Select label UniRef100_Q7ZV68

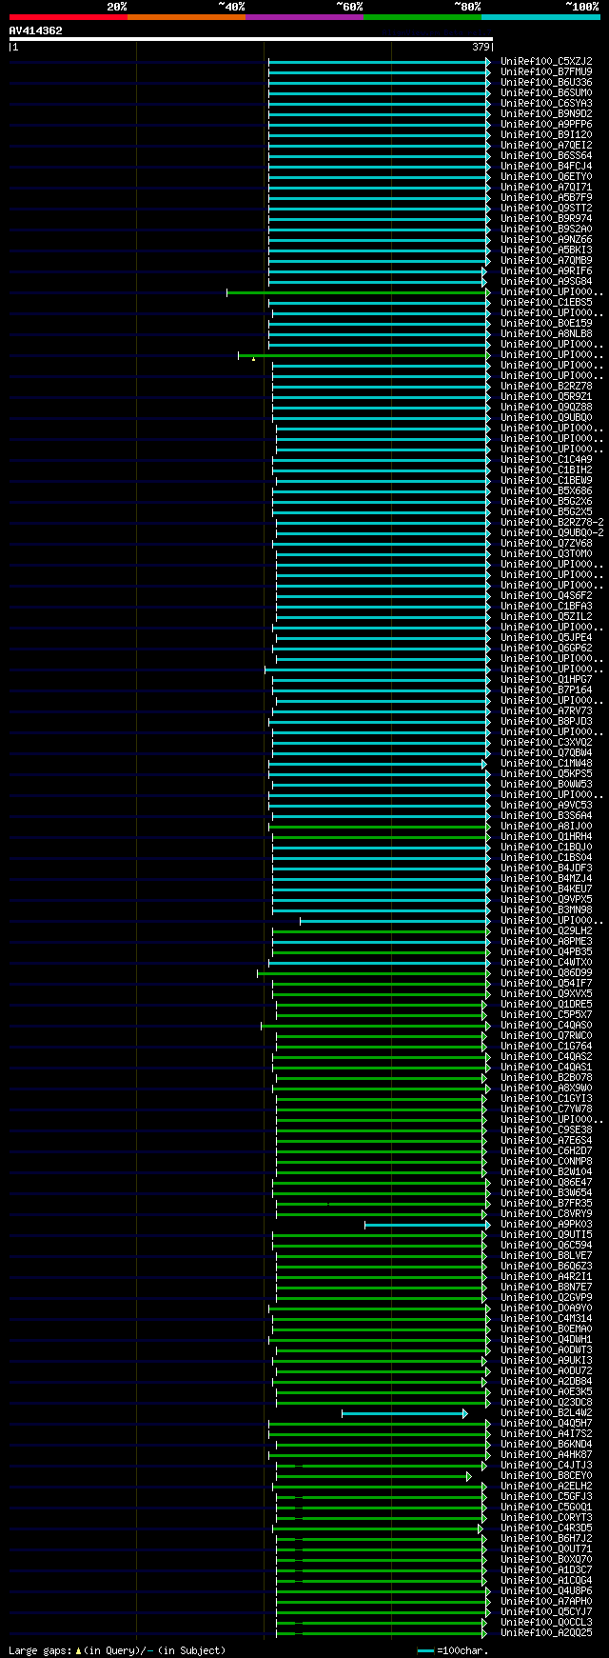[x=546, y=544]
